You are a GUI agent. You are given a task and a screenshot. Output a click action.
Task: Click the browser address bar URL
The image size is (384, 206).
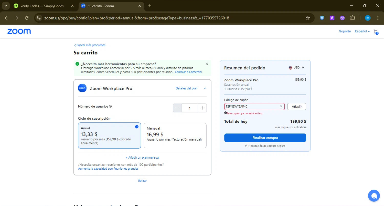137,18
